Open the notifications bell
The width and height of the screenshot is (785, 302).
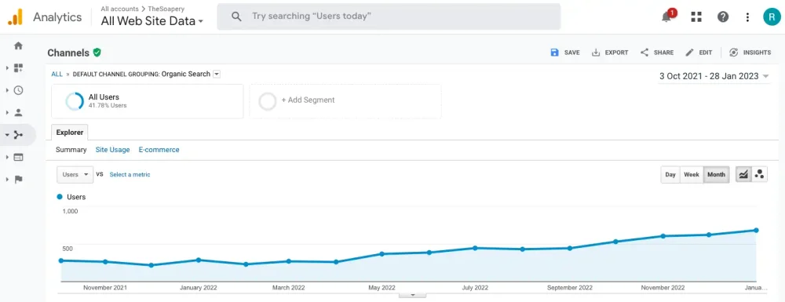[666, 17]
